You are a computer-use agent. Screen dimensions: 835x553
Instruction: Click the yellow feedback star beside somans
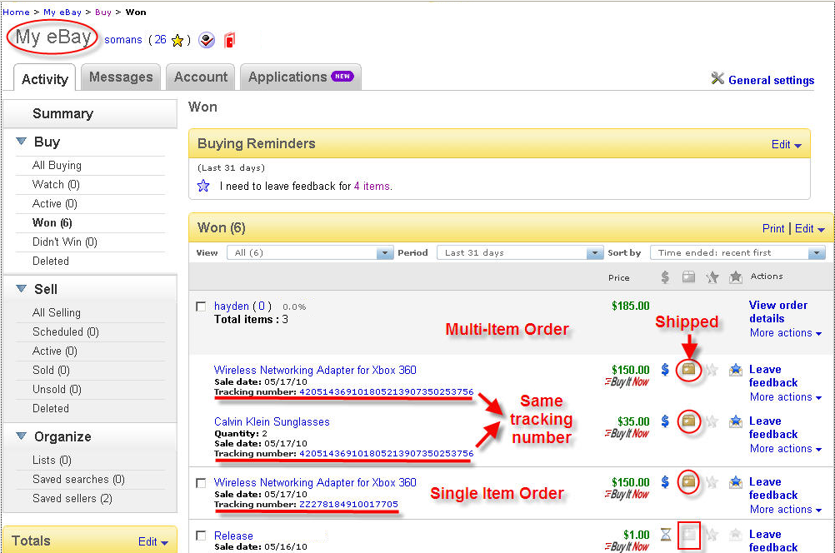click(177, 41)
